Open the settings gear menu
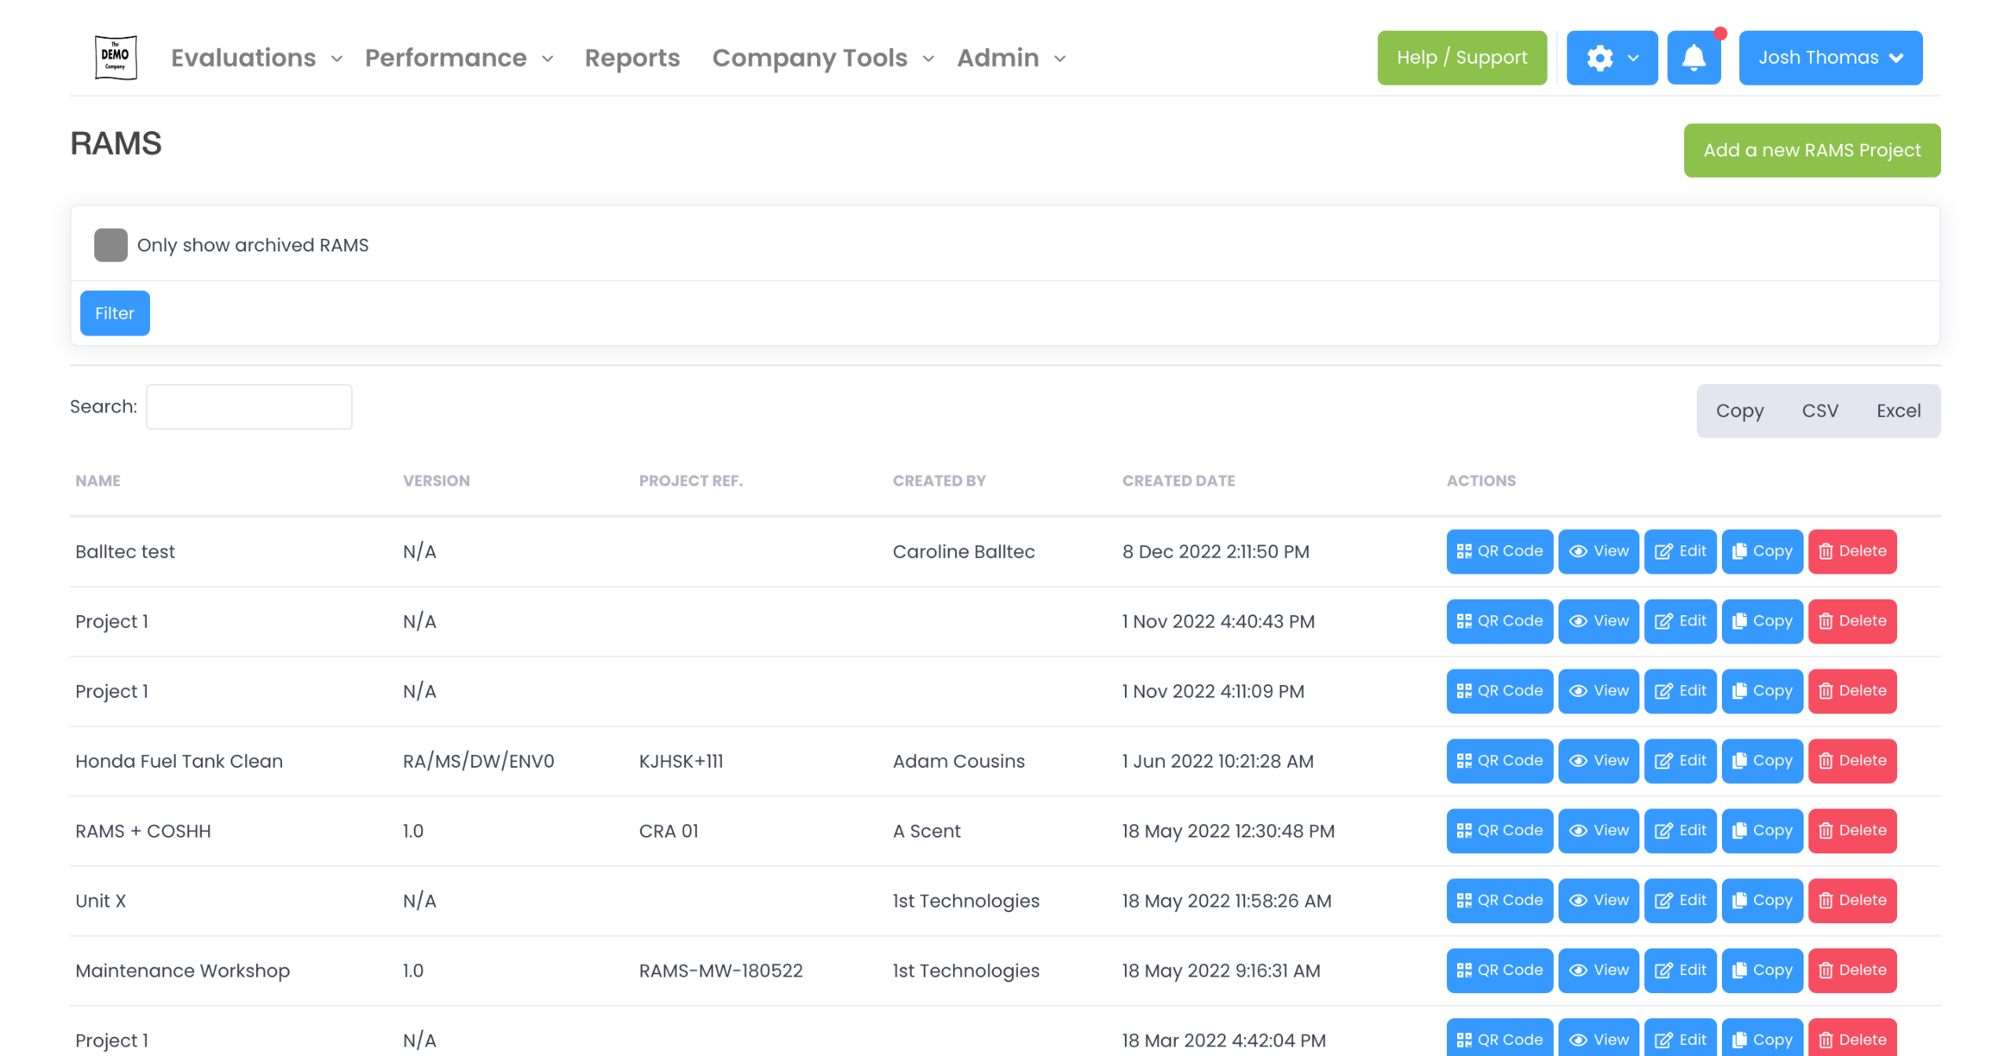 pyautogui.click(x=1610, y=57)
